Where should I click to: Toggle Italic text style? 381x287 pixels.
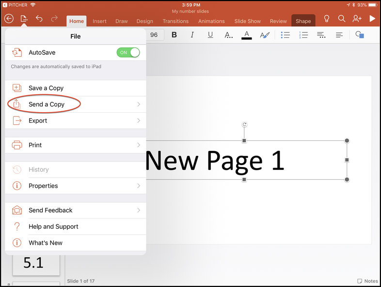[x=192, y=35]
